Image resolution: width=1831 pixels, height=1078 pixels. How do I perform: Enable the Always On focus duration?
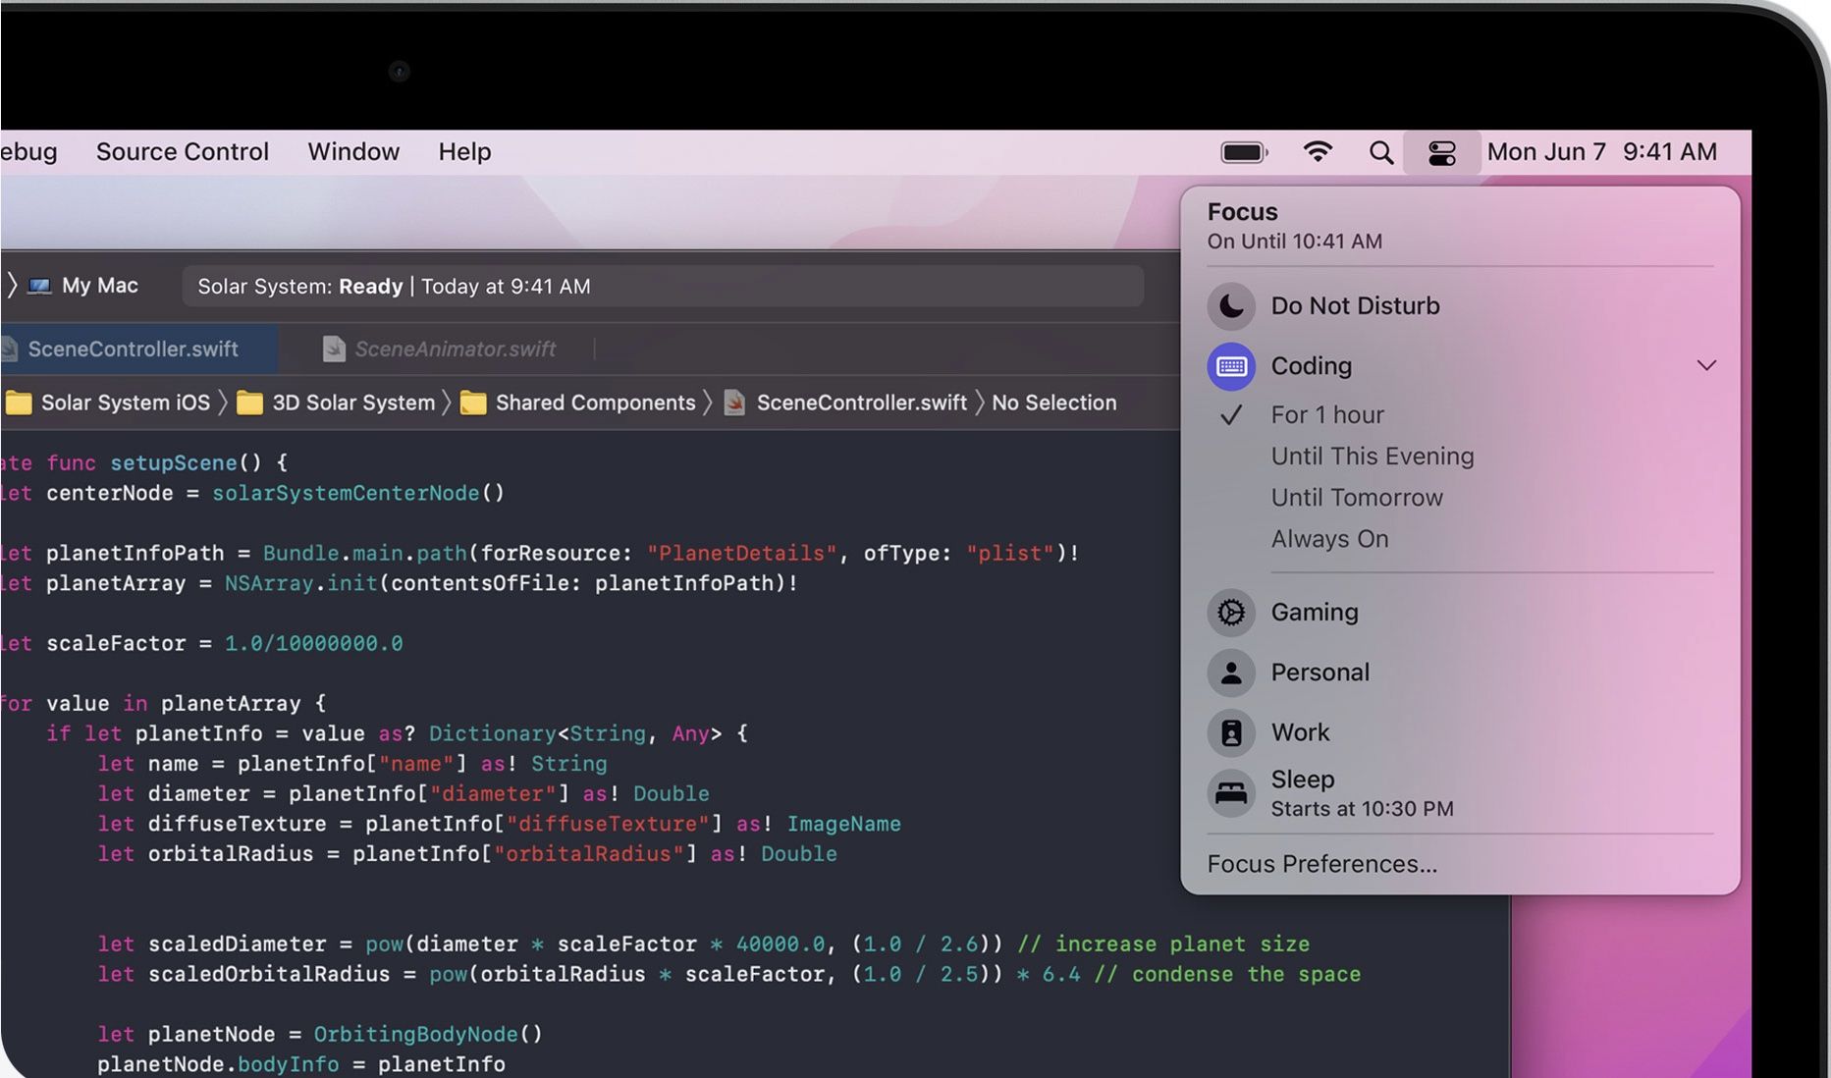[x=1329, y=538]
